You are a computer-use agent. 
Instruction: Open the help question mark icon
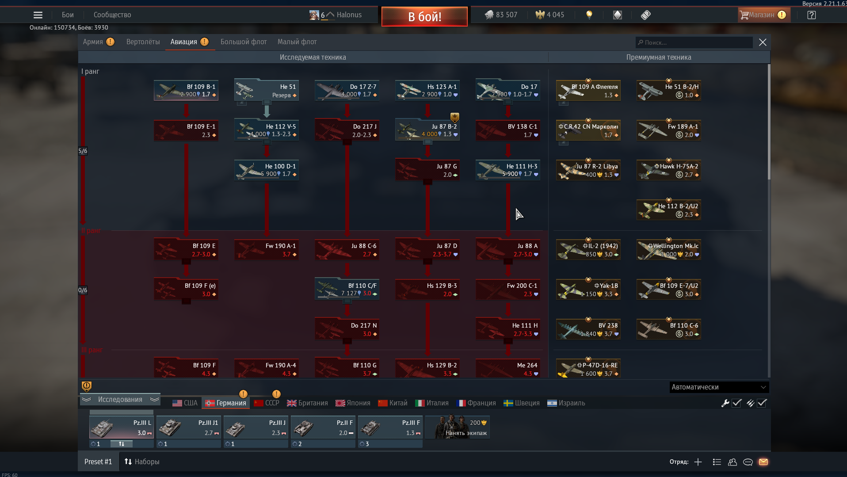[811, 15]
